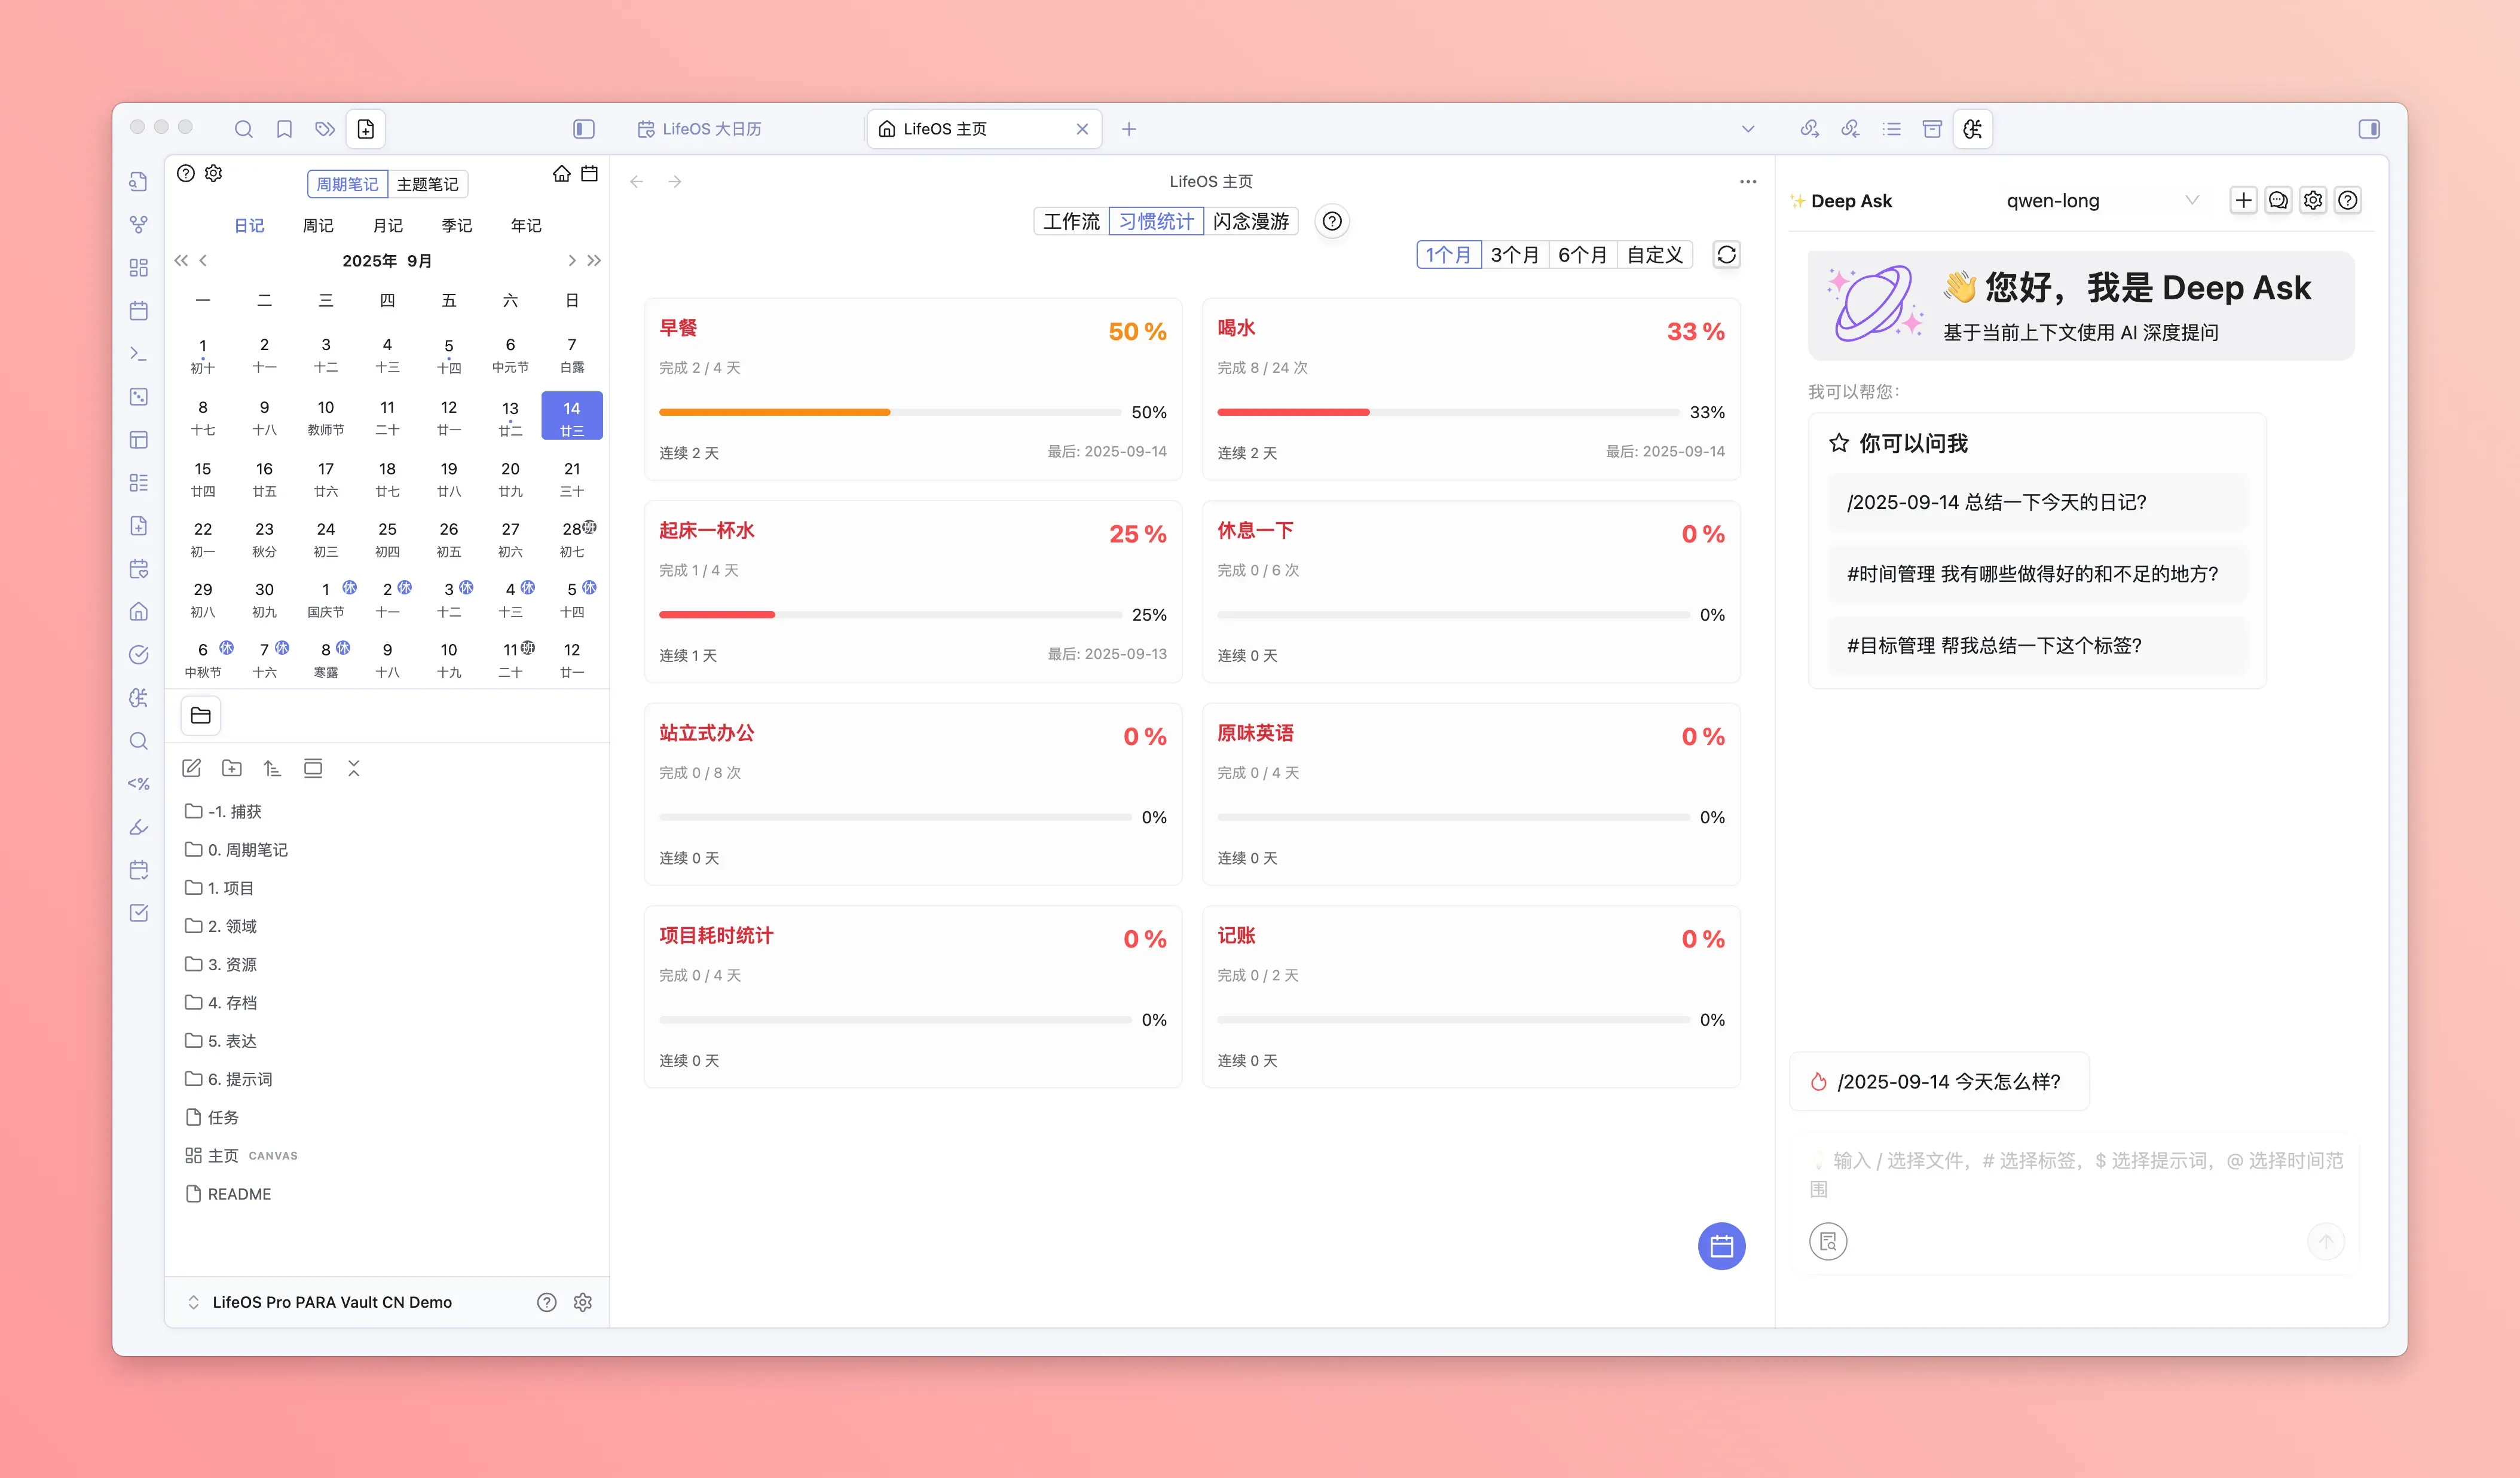Toggle the right sidebar panel
2520x1478 pixels.
tap(2368, 129)
